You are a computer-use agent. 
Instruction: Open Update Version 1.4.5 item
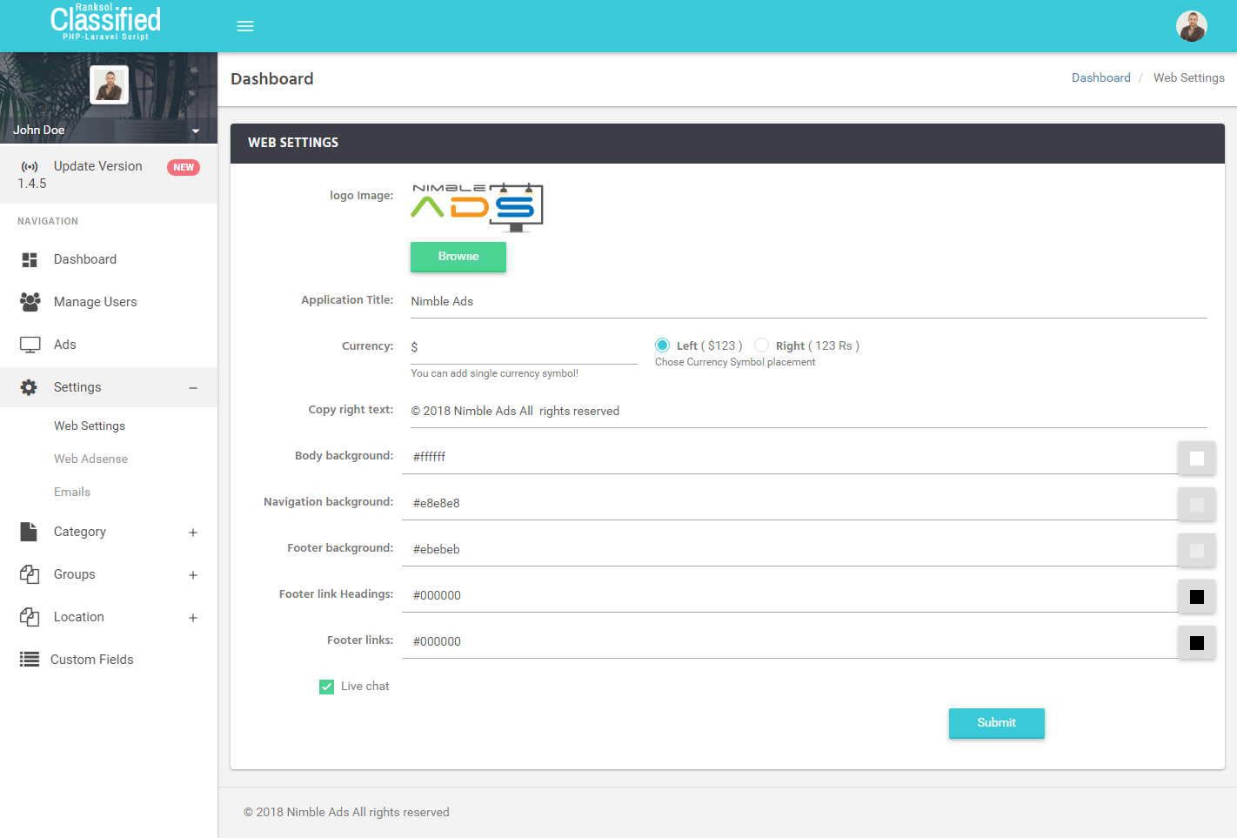pos(109,174)
